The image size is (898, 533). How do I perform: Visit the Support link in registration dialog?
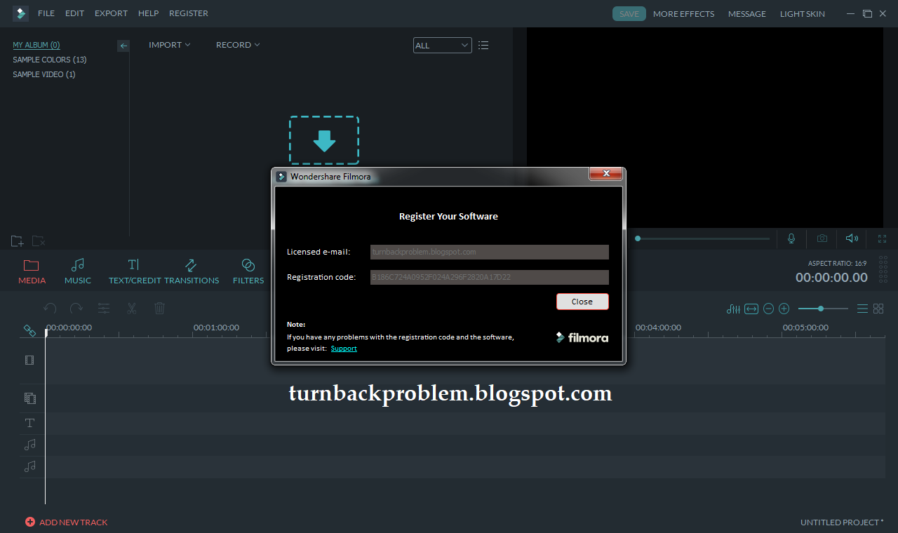tap(344, 348)
